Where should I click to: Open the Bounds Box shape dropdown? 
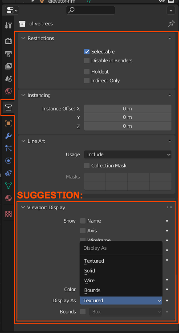pos(126,312)
